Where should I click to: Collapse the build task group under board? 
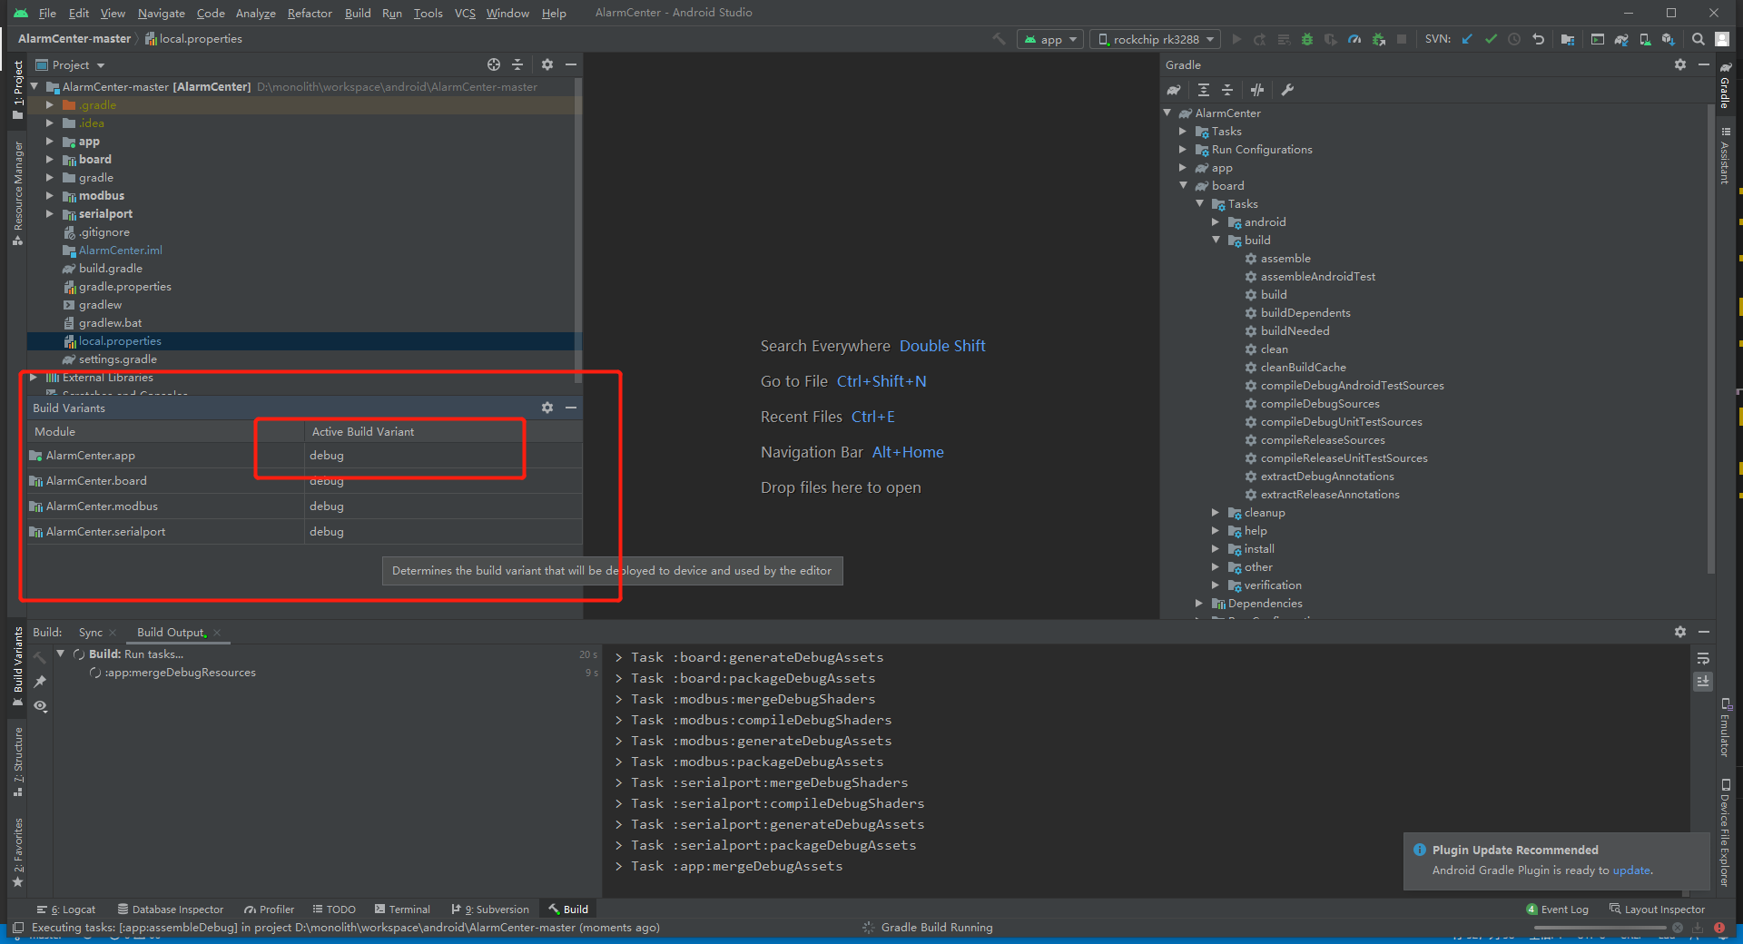pos(1216,240)
